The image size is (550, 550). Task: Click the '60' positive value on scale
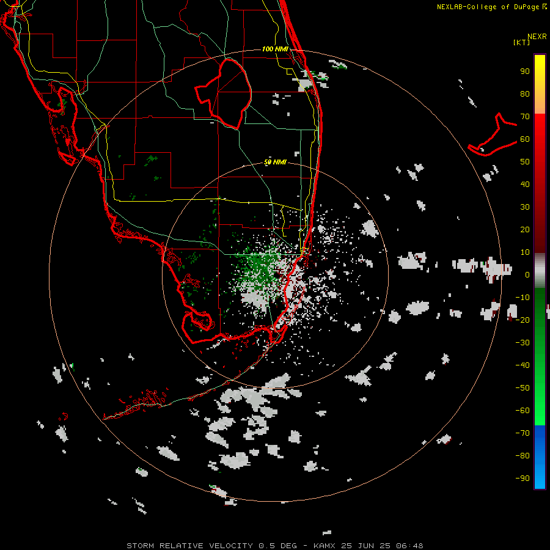(x=525, y=139)
